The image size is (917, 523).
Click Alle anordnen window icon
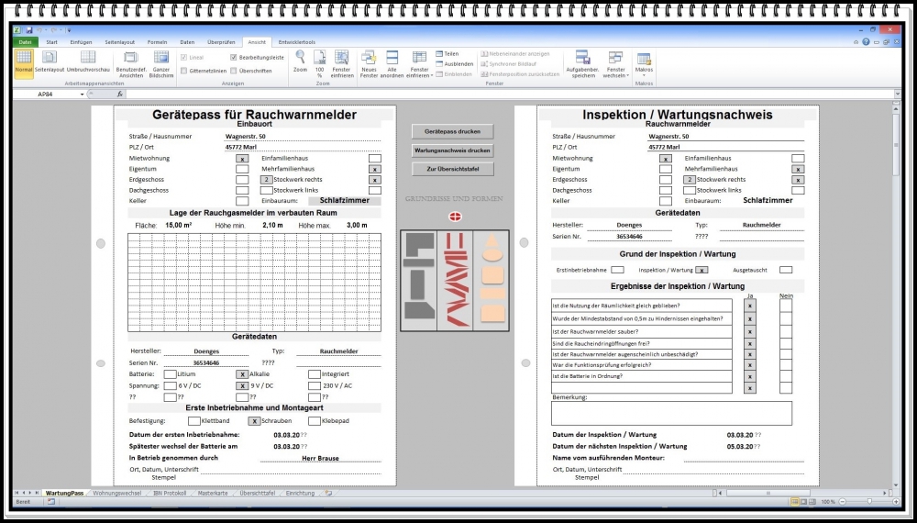tap(392, 61)
